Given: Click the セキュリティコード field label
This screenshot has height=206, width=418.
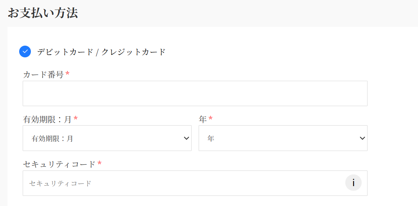Looking at the screenshot, I should point(59,164).
